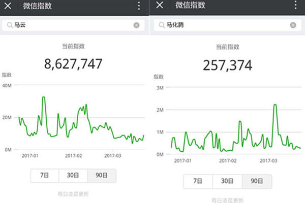The width and height of the screenshot is (305, 203).
Task: Click the index value 8,627,747
Action: coord(73,64)
